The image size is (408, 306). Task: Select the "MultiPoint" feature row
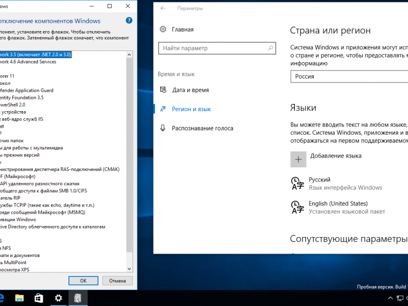tap(13, 262)
